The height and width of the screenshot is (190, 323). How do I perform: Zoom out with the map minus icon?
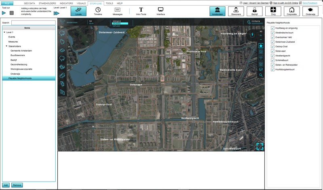261,40
